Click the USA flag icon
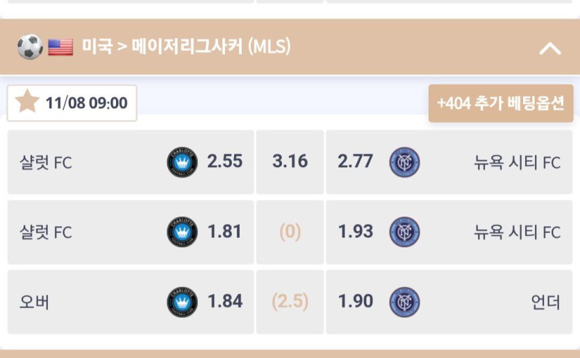The height and width of the screenshot is (358, 580). coord(60,47)
